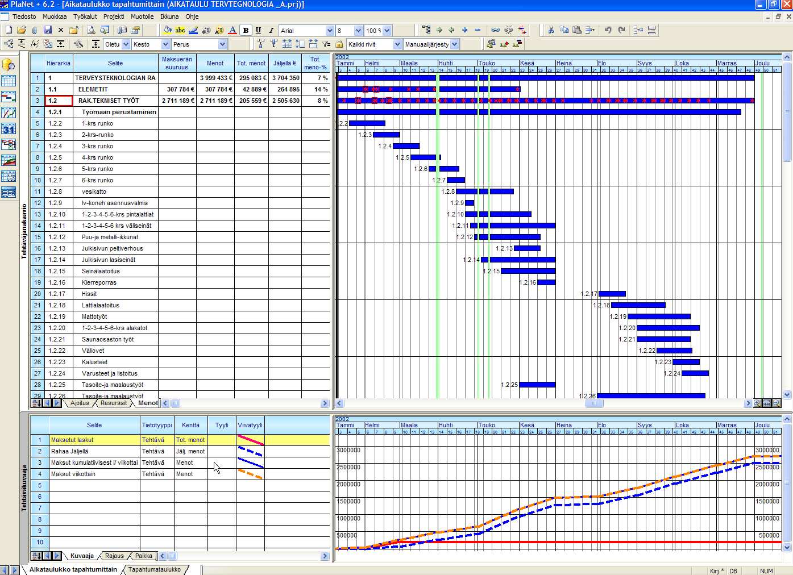The image size is (793, 575).
Task: Open the font size 8 dropdown
Action: (358, 31)
